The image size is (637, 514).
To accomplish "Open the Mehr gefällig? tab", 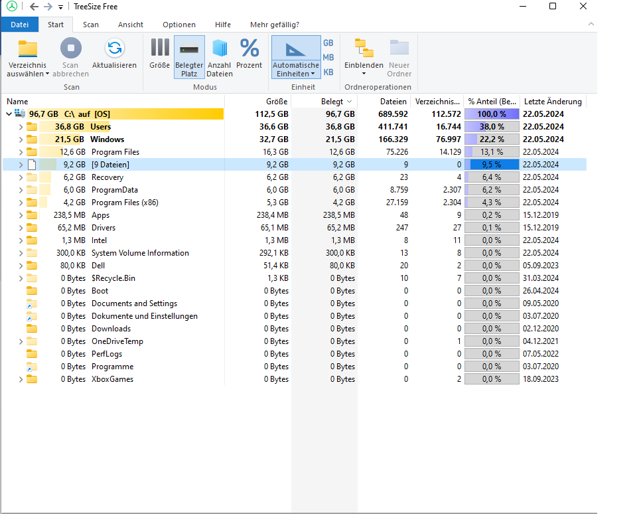I will (x=275, y=25).
